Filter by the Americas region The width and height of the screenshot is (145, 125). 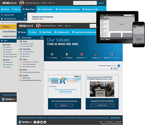click(9, 65)
